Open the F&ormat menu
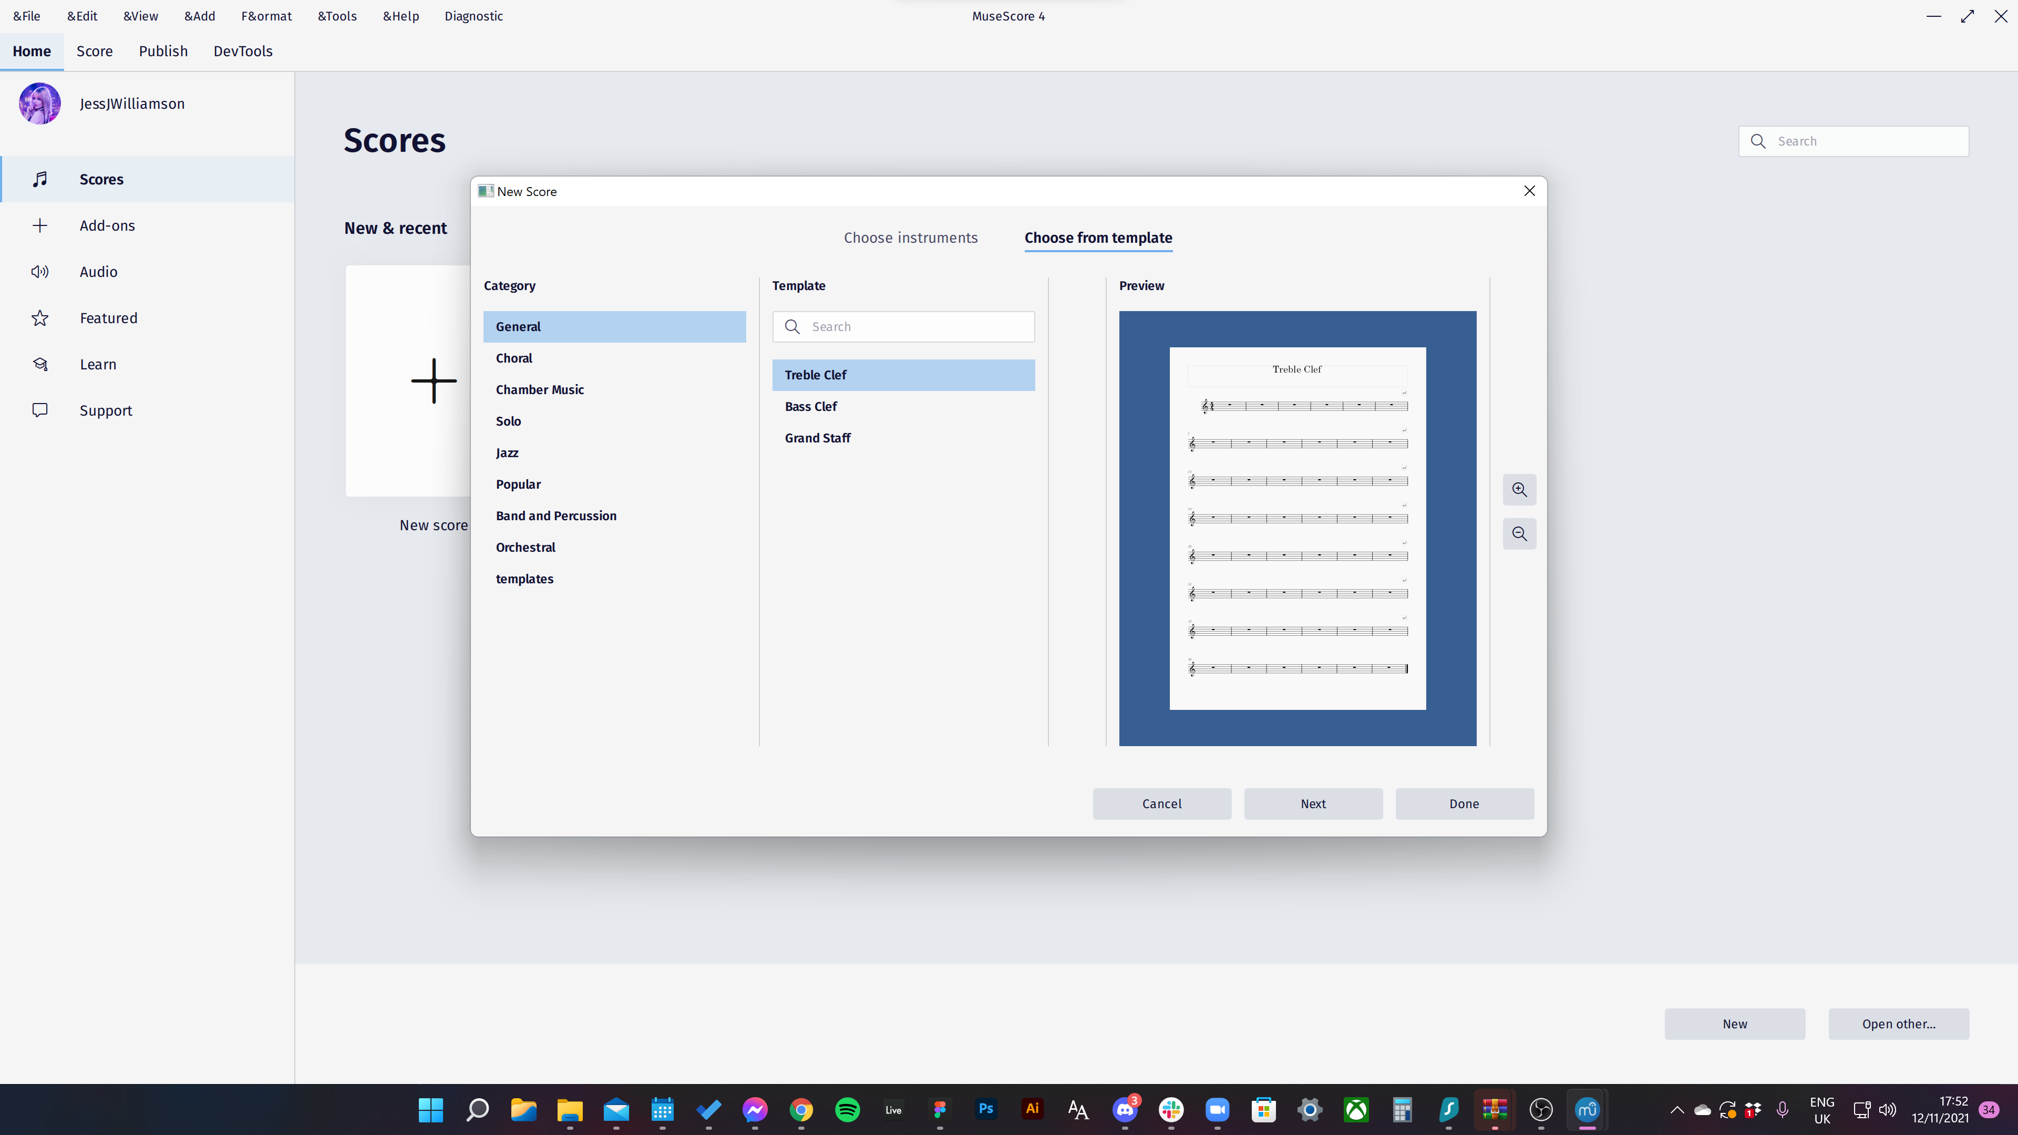This screenshot has height=1135, width=2018. [266, 16]
